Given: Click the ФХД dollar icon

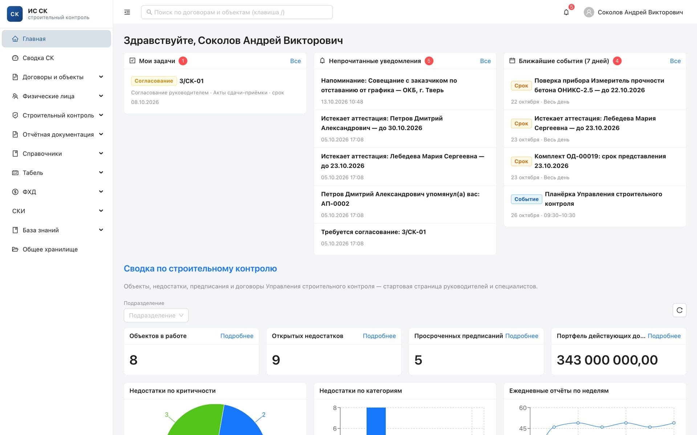Looking at the screenshot, I should click(15, 192).
